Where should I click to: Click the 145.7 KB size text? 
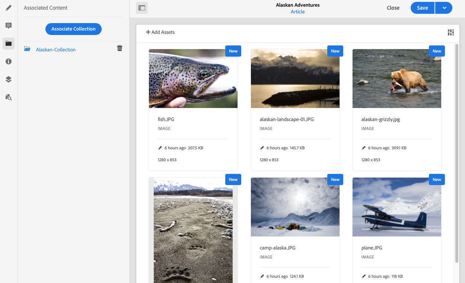click(297, 148)
